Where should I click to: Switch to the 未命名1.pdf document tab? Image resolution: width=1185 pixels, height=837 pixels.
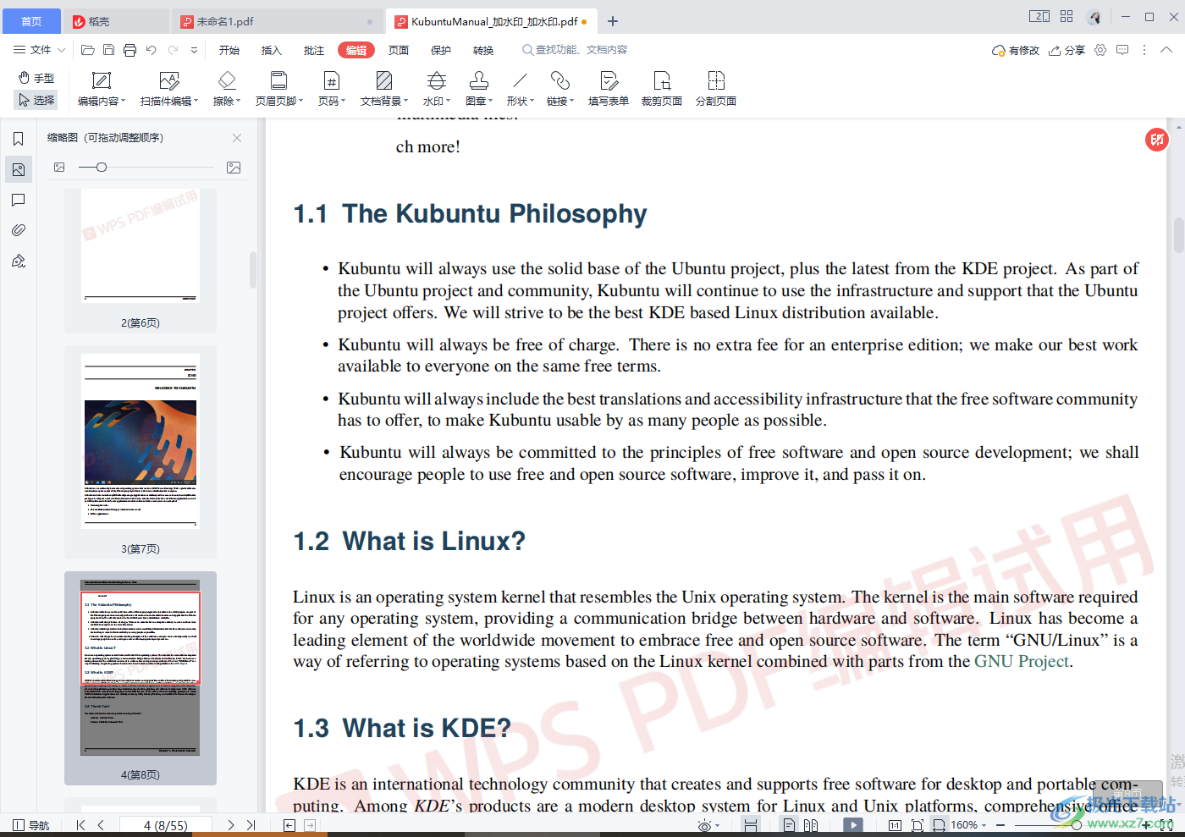277,21
